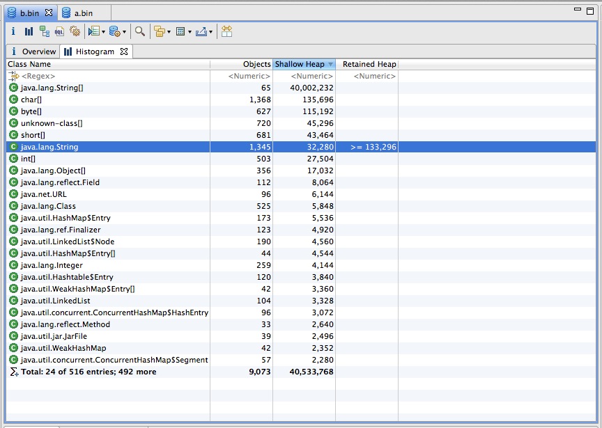The height and width of the screenshot is (428, 602).
Task: Open the Dominator Tree toolbar icon
Action: point(44,31)
